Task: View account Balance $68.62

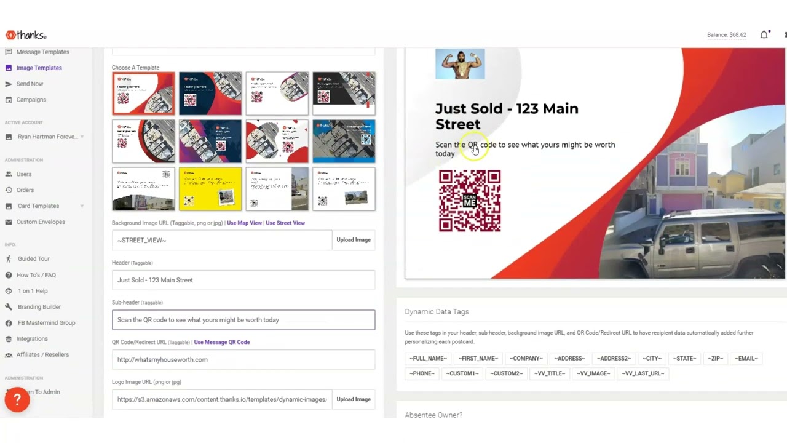Action: [727, 35]
